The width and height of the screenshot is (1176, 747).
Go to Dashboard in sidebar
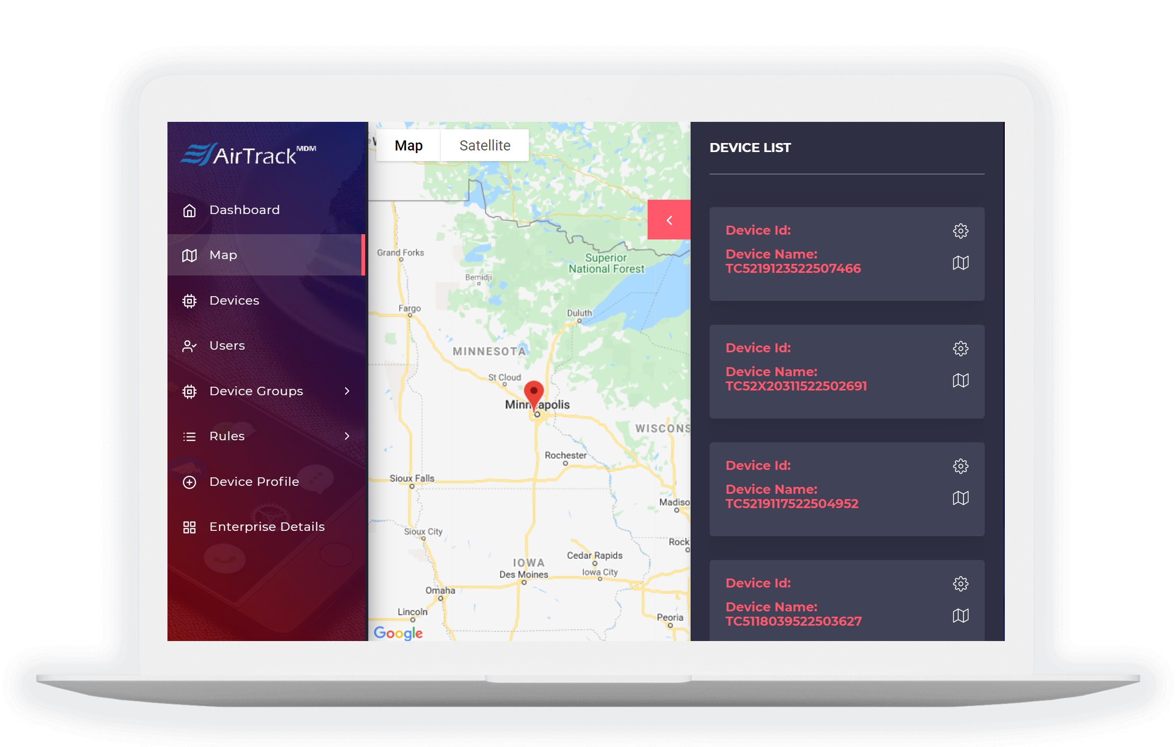tap(266, 210)
